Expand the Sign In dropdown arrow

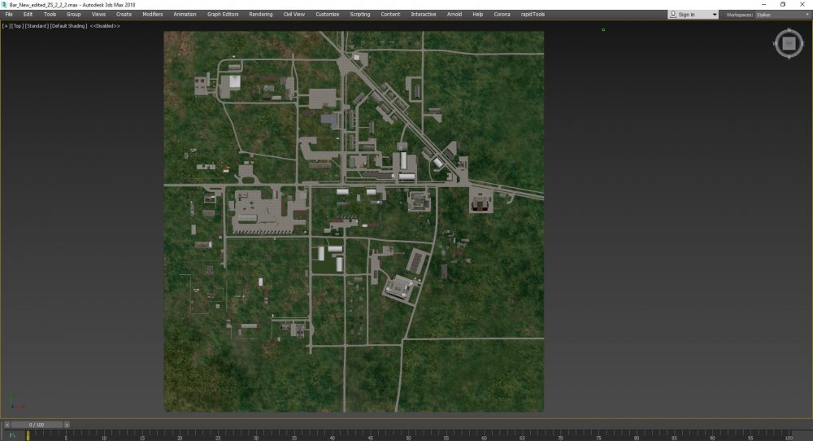coord(715,15)
